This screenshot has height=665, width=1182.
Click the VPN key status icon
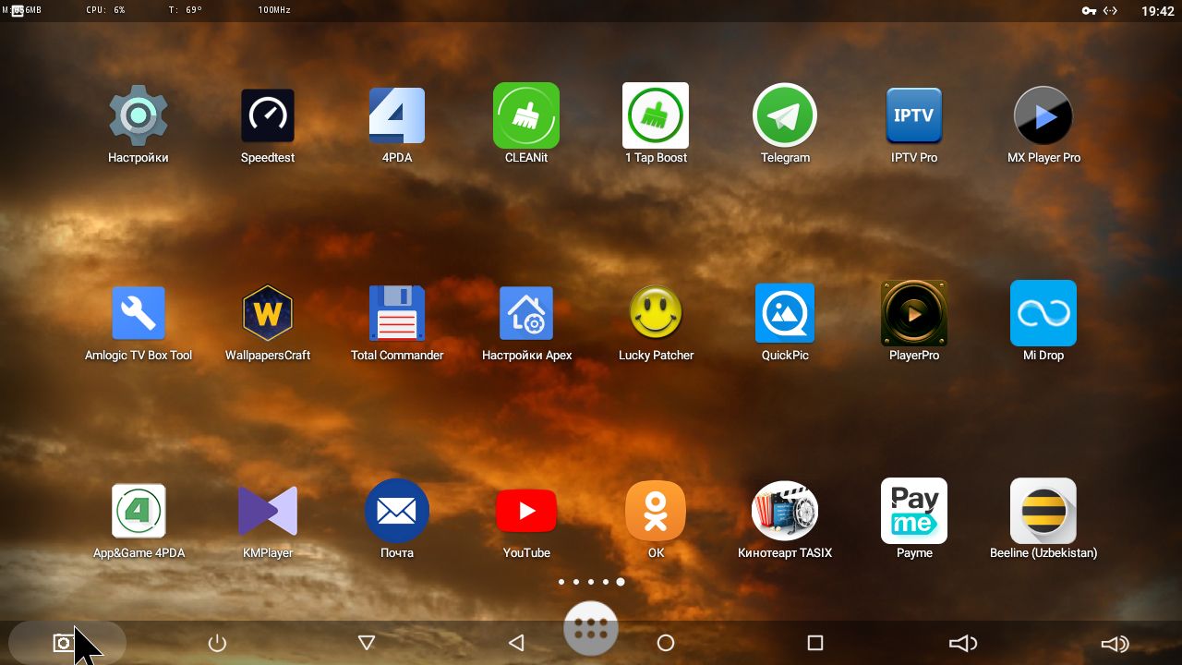[1090, 11]
